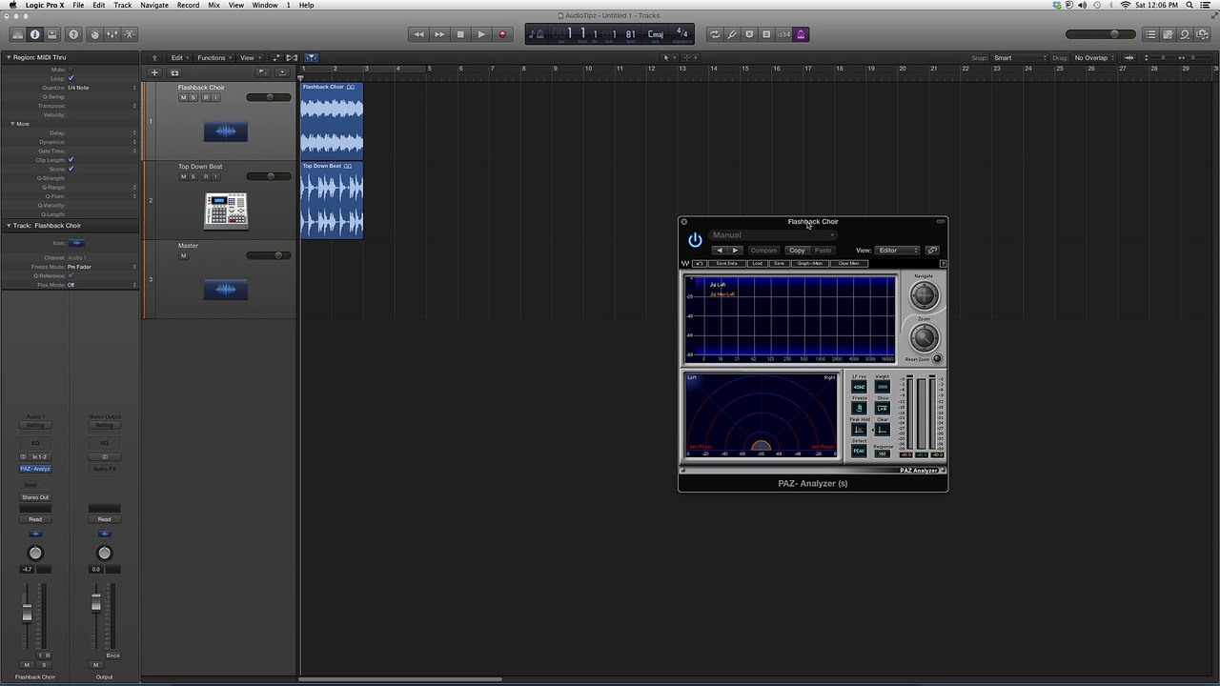Viewport: 1220px width, 686px height.
Task: Open the Snap Smart dropdown
Action: point(1019,58)
